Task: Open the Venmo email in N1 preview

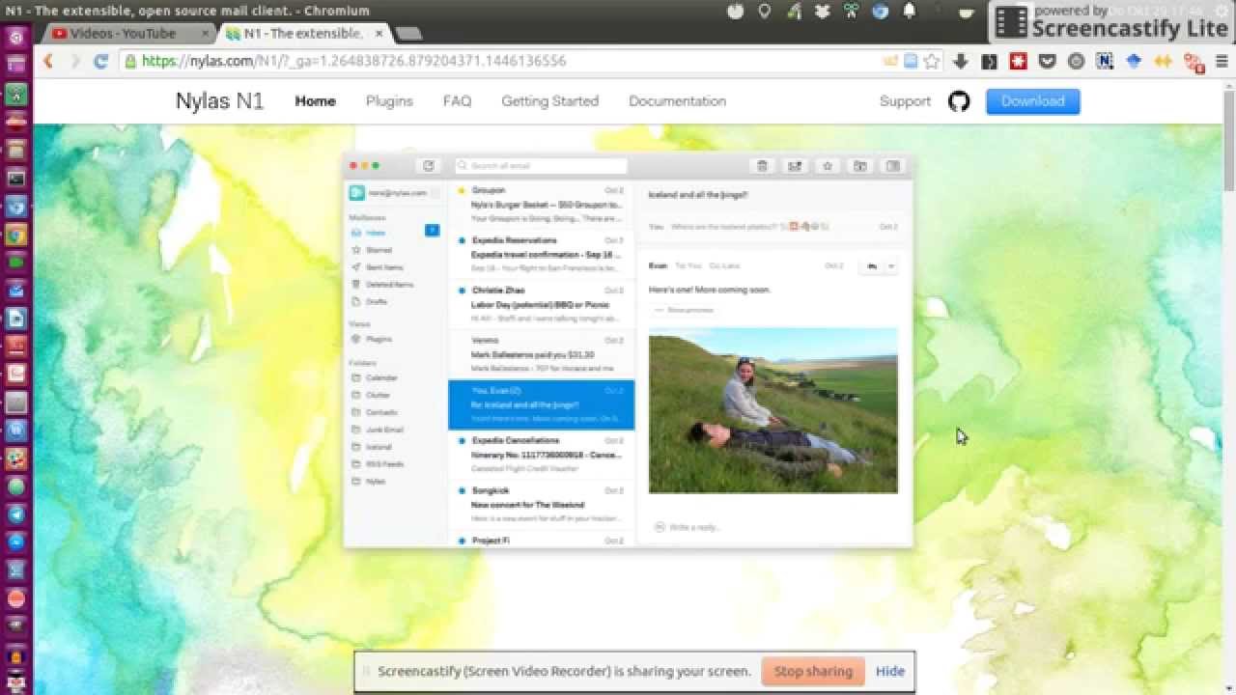Action: [x=542, y=354]
